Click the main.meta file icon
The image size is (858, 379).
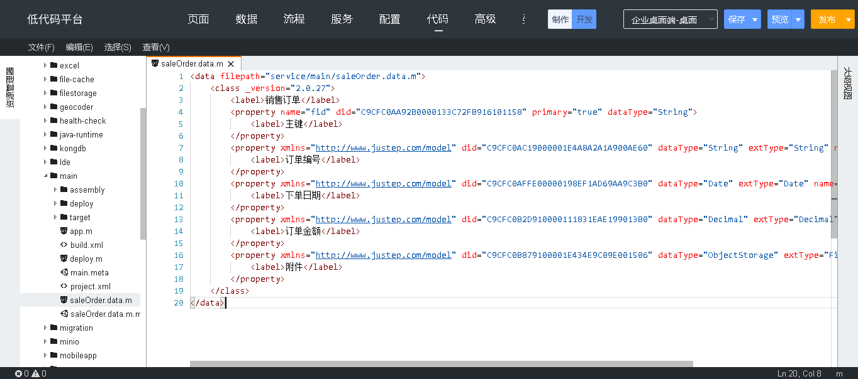(64, 272)
